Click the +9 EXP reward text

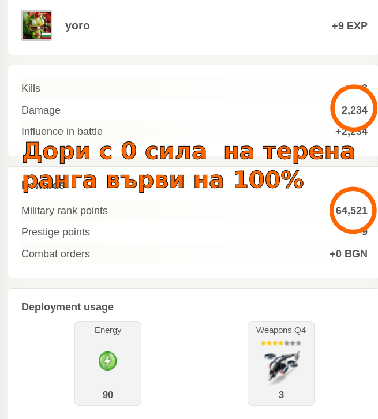coord(349,26)
